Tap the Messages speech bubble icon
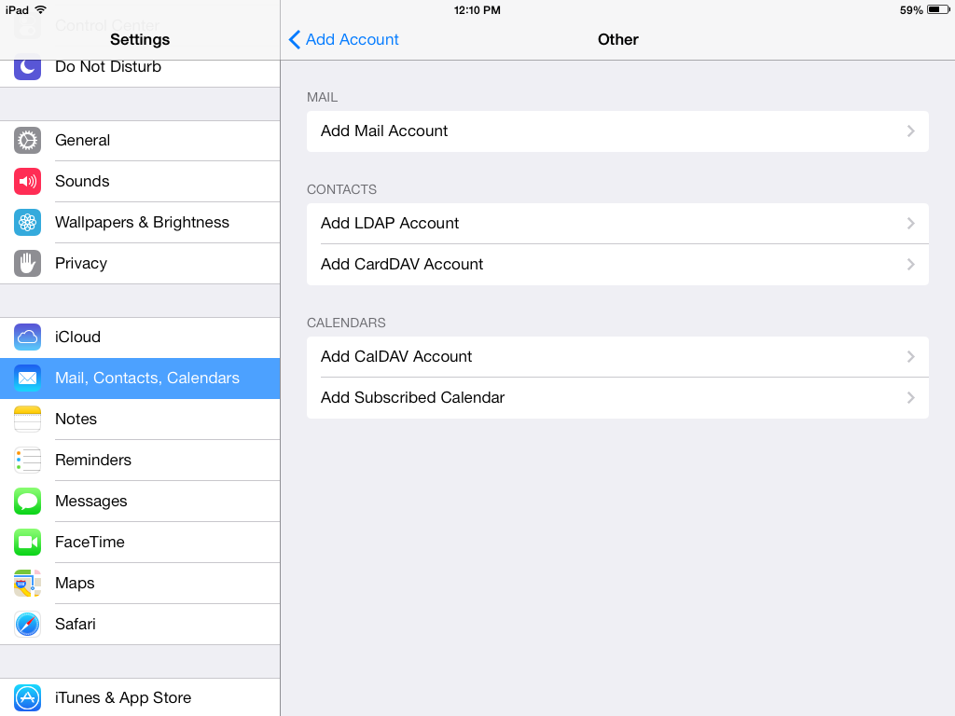This screenshot has height=716, width=955. pyautogui.click(x=27, y=501)
